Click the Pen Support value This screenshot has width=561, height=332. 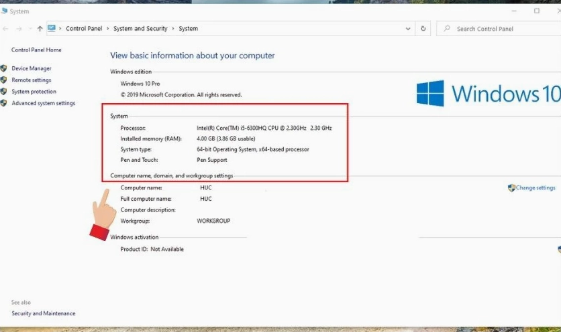coord(212,160)
